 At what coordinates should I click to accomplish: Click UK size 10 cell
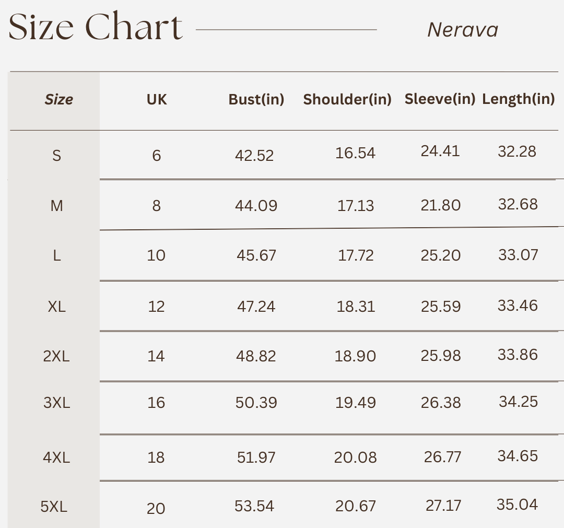(156, 255)
